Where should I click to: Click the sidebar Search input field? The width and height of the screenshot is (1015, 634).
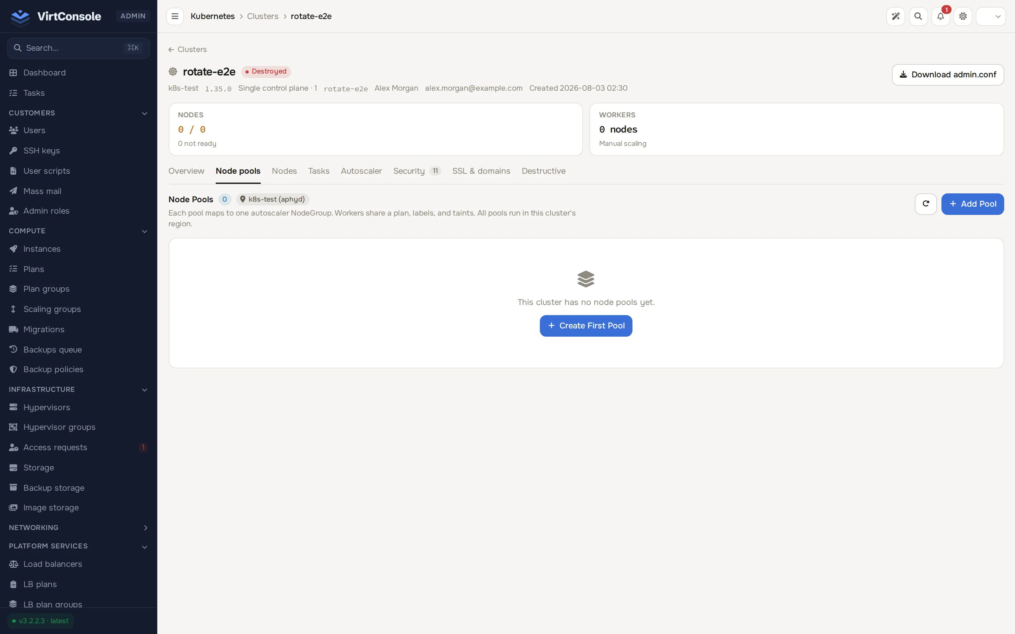(79, 48)
